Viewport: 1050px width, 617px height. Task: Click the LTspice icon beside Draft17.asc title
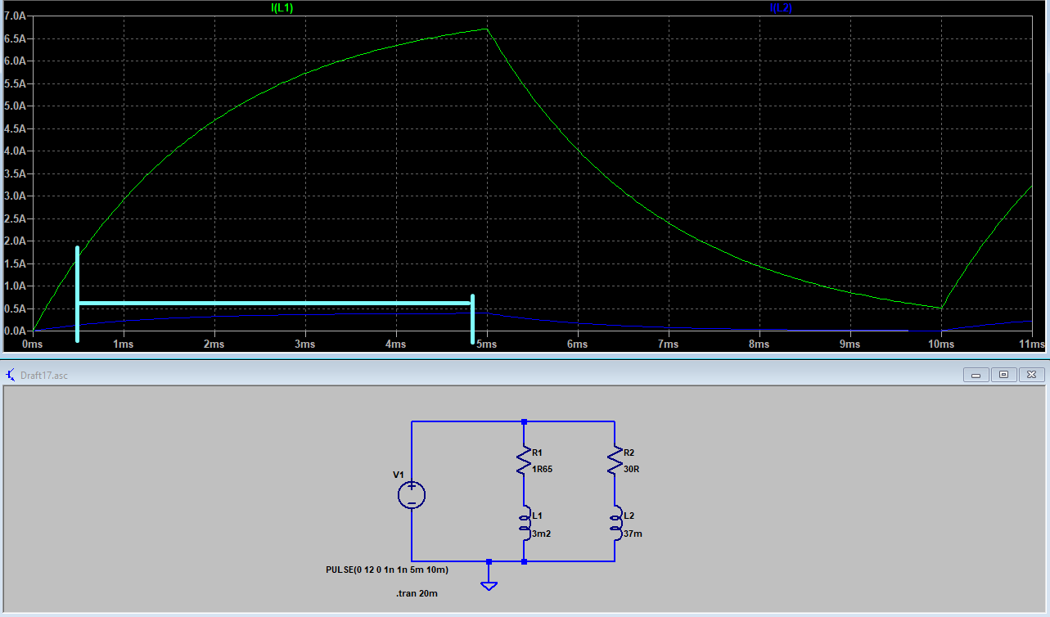(11, 375)
